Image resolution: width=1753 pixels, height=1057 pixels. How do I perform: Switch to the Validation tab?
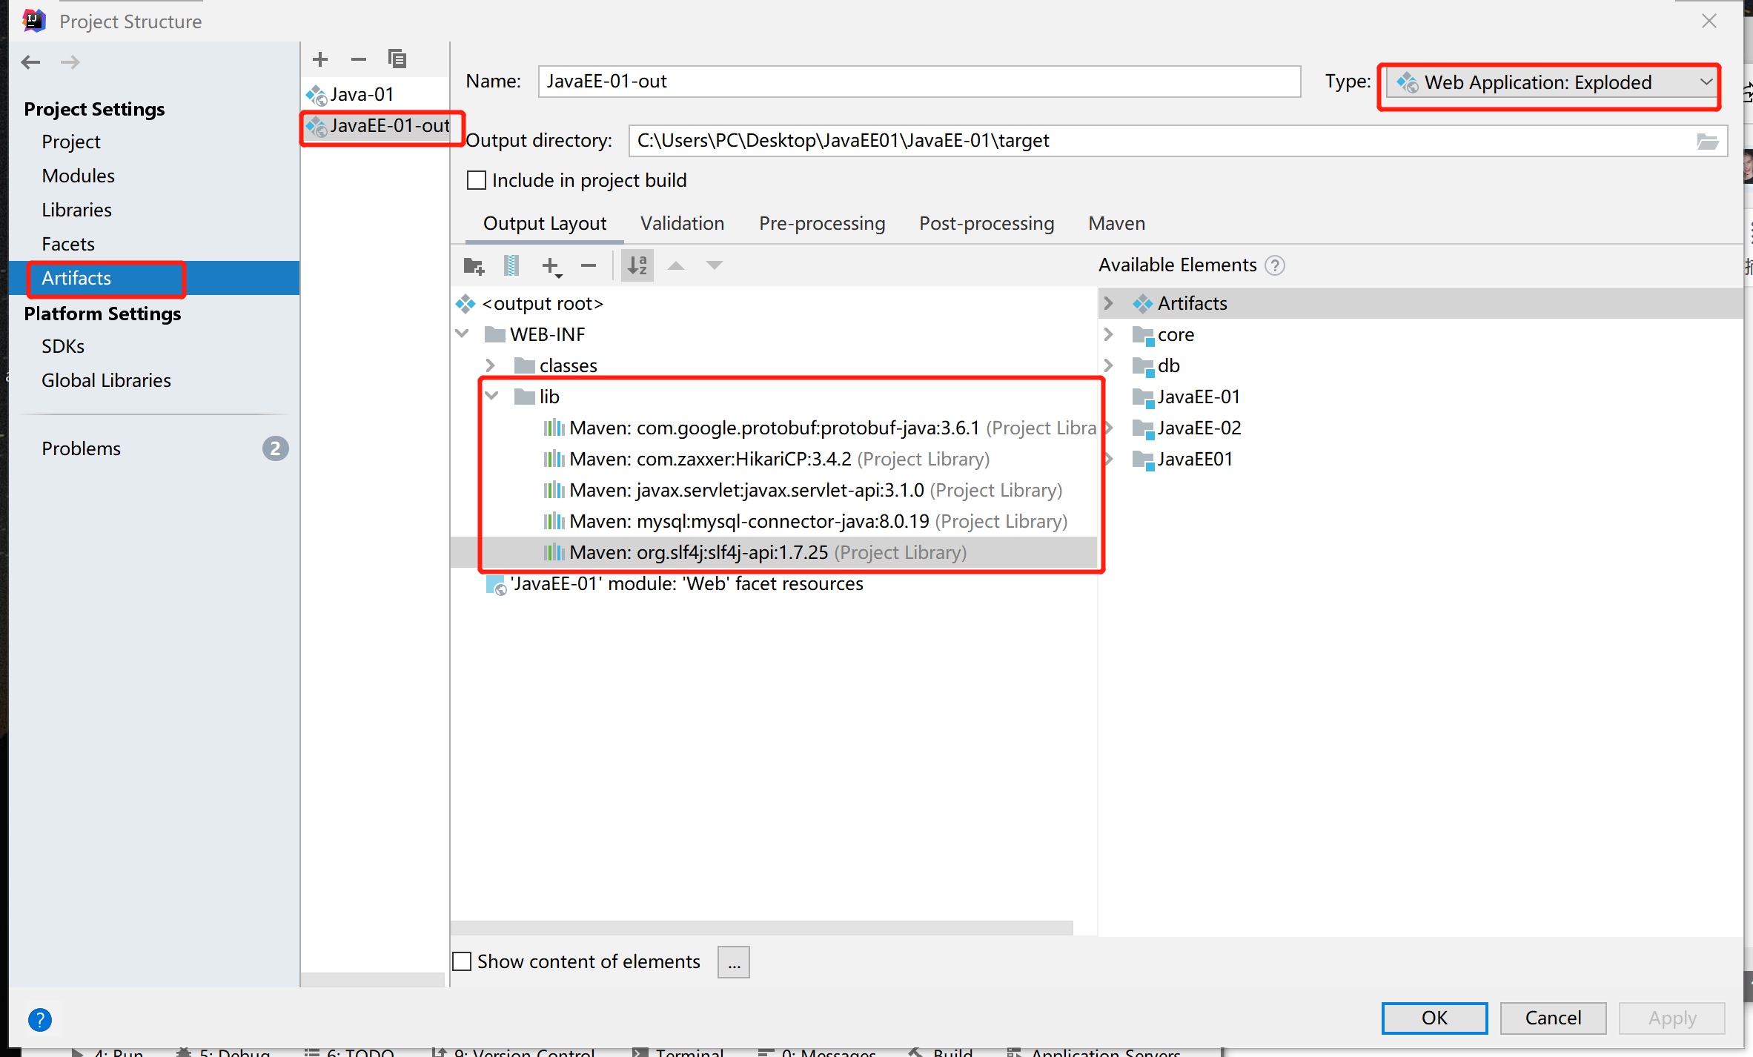point(682,224)
